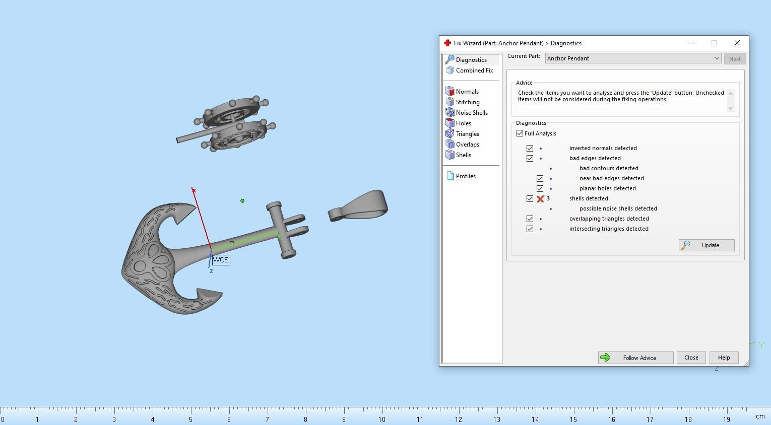Toggle the Full Analysis checkbox
The height and width of the screenshot is (425, 771).
(520, 133)
